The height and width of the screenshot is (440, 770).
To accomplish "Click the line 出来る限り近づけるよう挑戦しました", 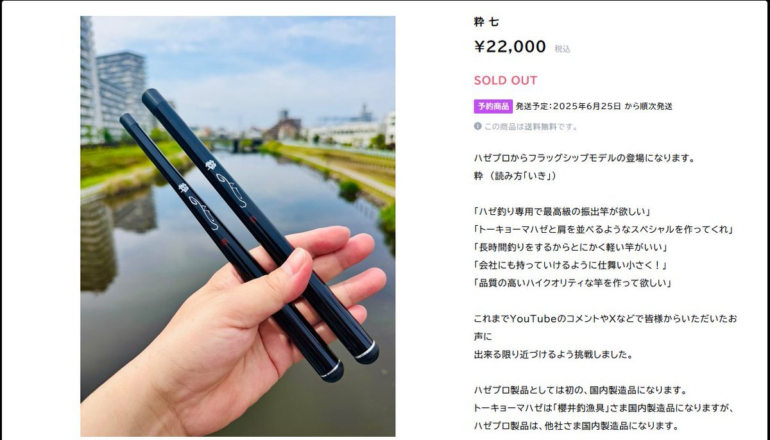I will coord(554,354).
